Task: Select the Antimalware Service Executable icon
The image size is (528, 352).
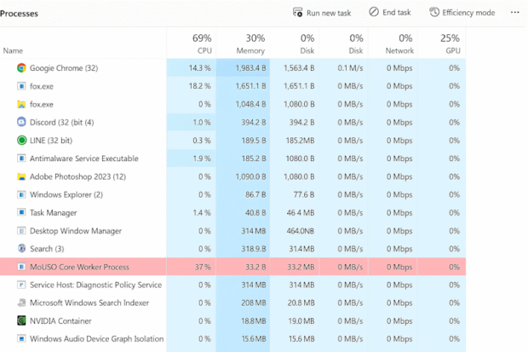Action: (x=21, y=159)
